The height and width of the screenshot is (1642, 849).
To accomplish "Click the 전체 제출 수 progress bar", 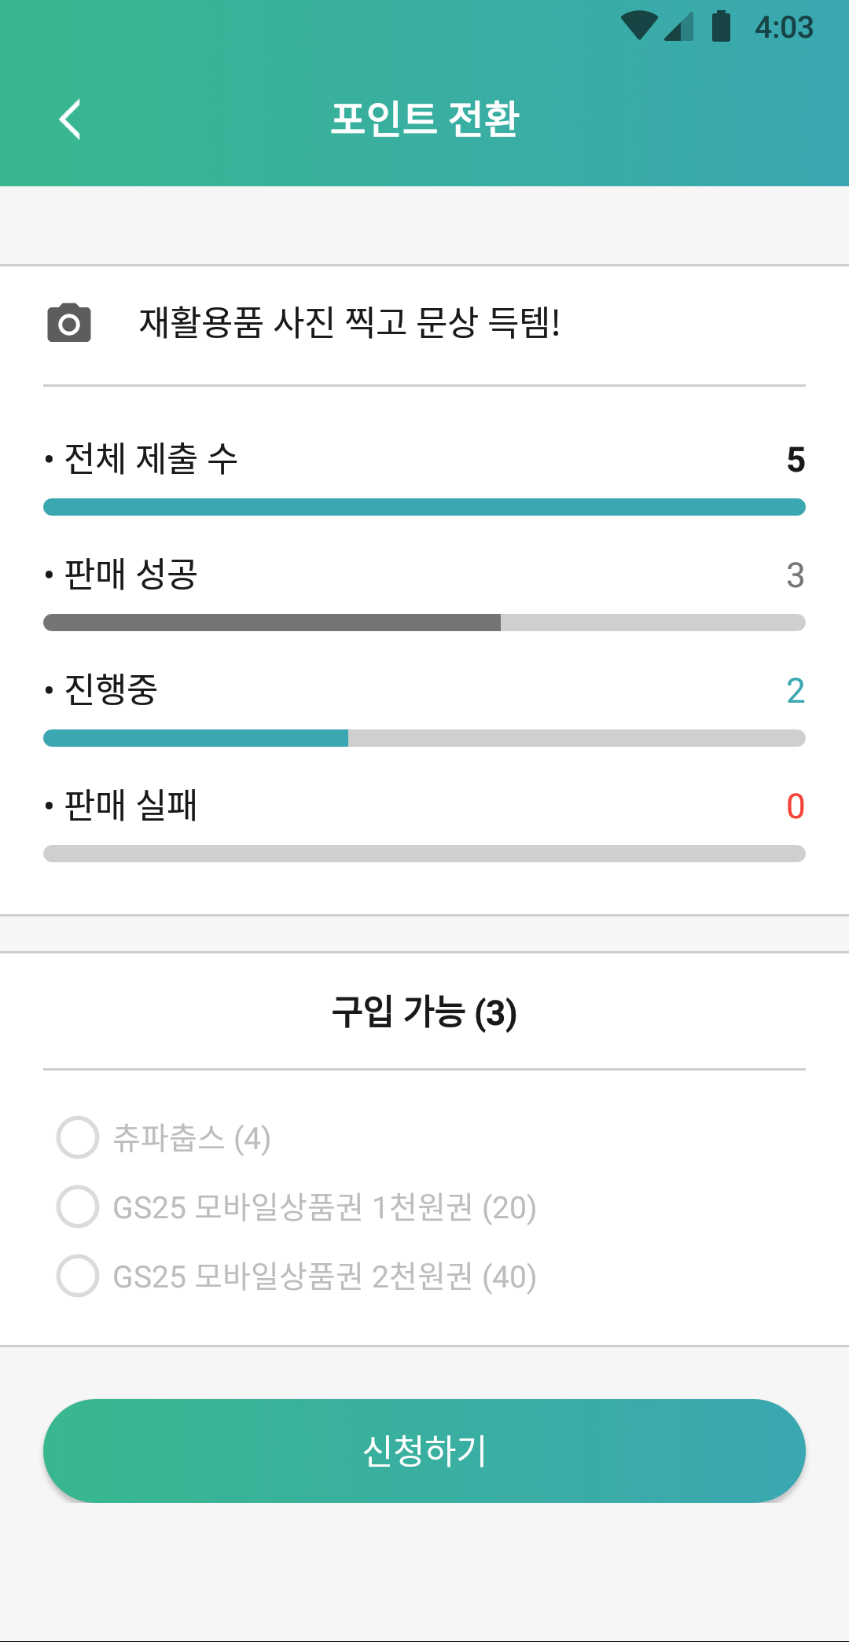I will (424, 507).
